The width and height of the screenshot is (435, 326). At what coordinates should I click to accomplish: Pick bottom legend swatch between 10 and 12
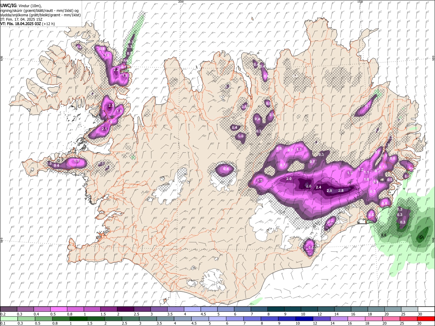point(304,319)
